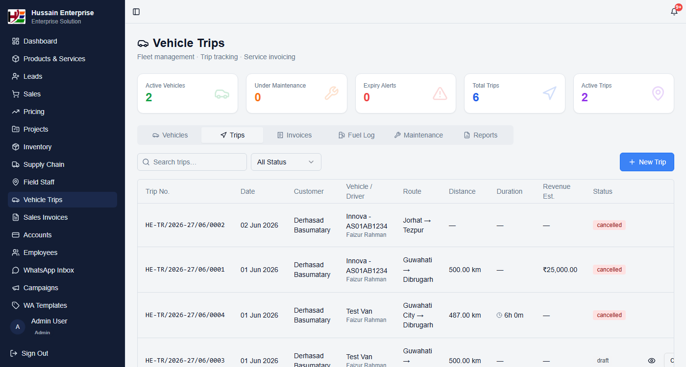Click the Jorhat → Tezpur route
Screen dimensions: 686x367
click(x=417, y=225)
